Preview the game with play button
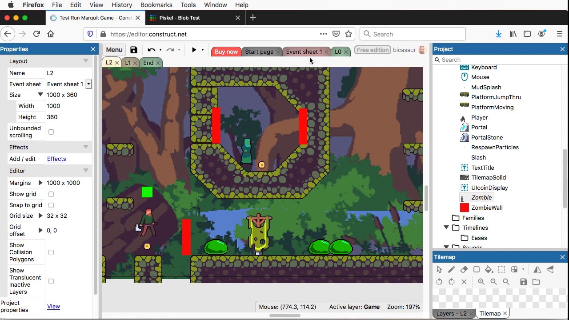Screen dimensions: 569x320 coord(194,50)
